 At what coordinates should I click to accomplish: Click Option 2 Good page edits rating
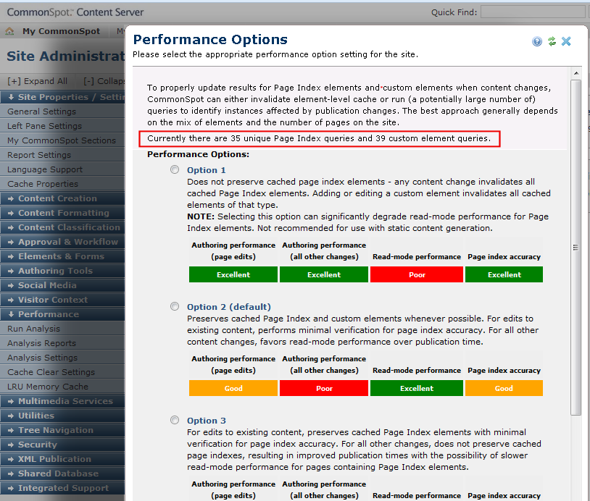pyautogui.click(x=233, y=388)
